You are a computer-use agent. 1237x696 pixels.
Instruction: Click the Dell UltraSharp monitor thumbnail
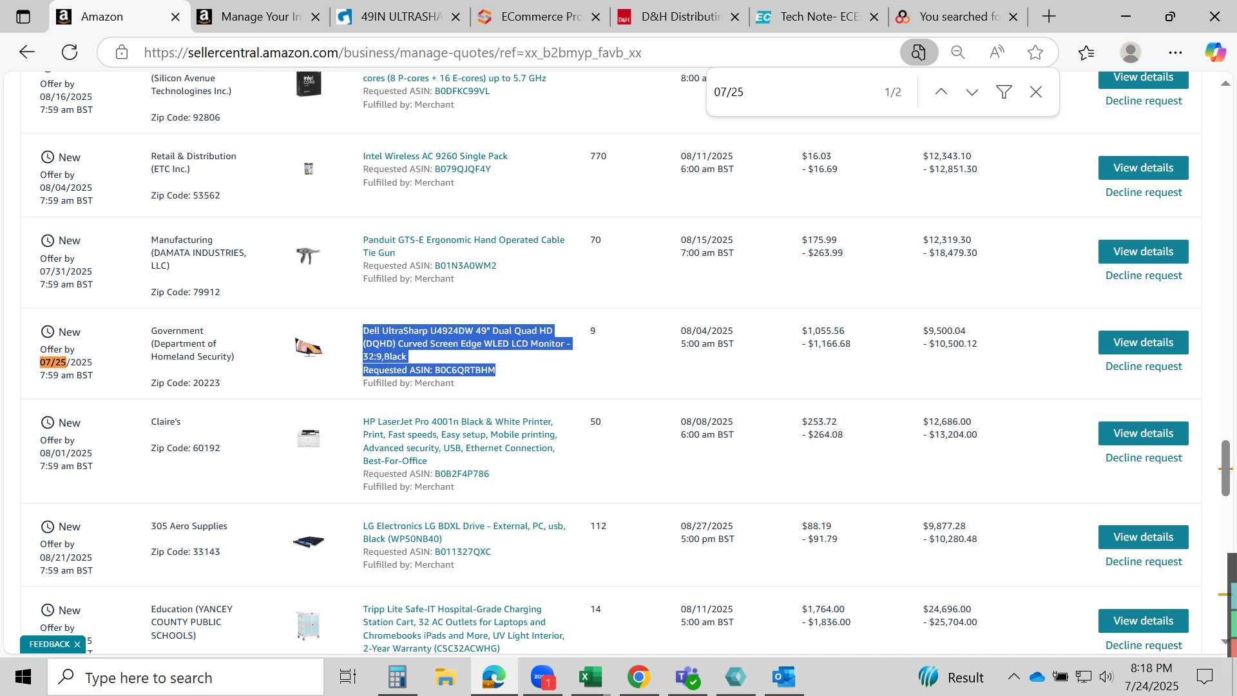click(x=308, y=347)
